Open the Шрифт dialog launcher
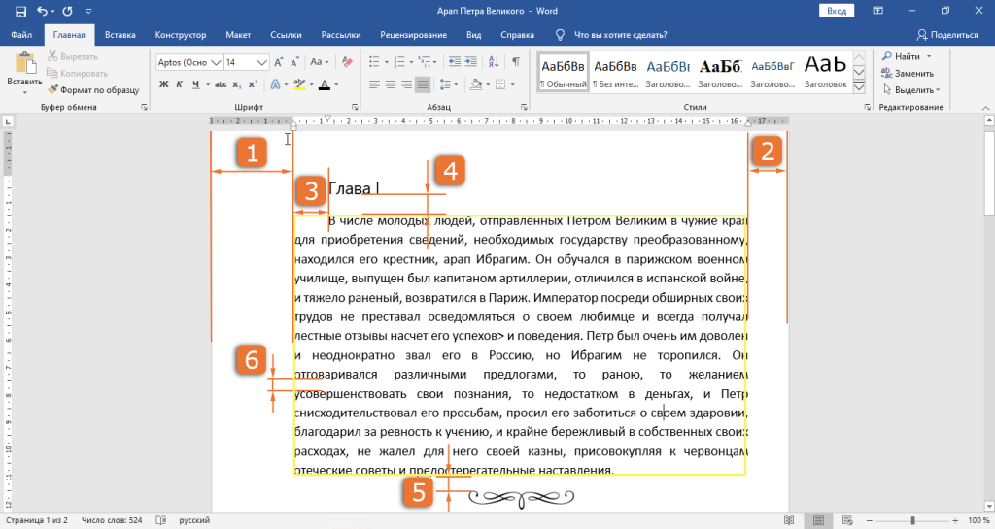The height and width of the screenshot is (529, 995). 355,107
